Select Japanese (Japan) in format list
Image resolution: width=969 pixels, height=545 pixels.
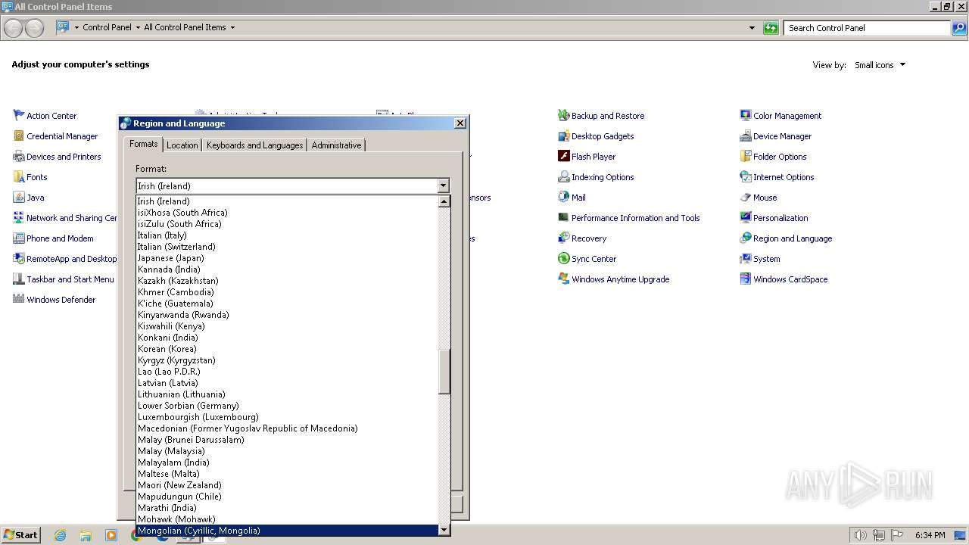point(288,258)
